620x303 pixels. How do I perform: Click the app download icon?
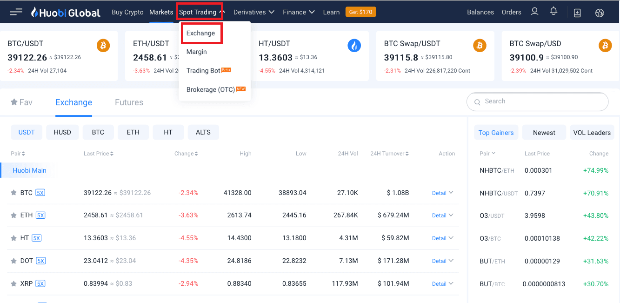577,13
